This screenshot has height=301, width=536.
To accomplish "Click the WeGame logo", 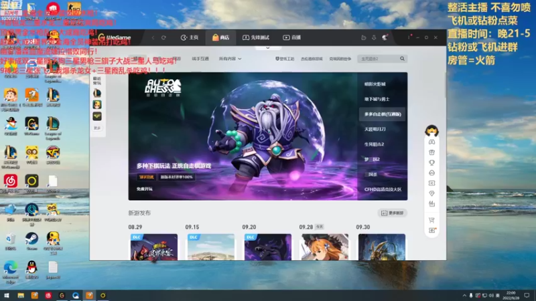I will coord(114,37).
